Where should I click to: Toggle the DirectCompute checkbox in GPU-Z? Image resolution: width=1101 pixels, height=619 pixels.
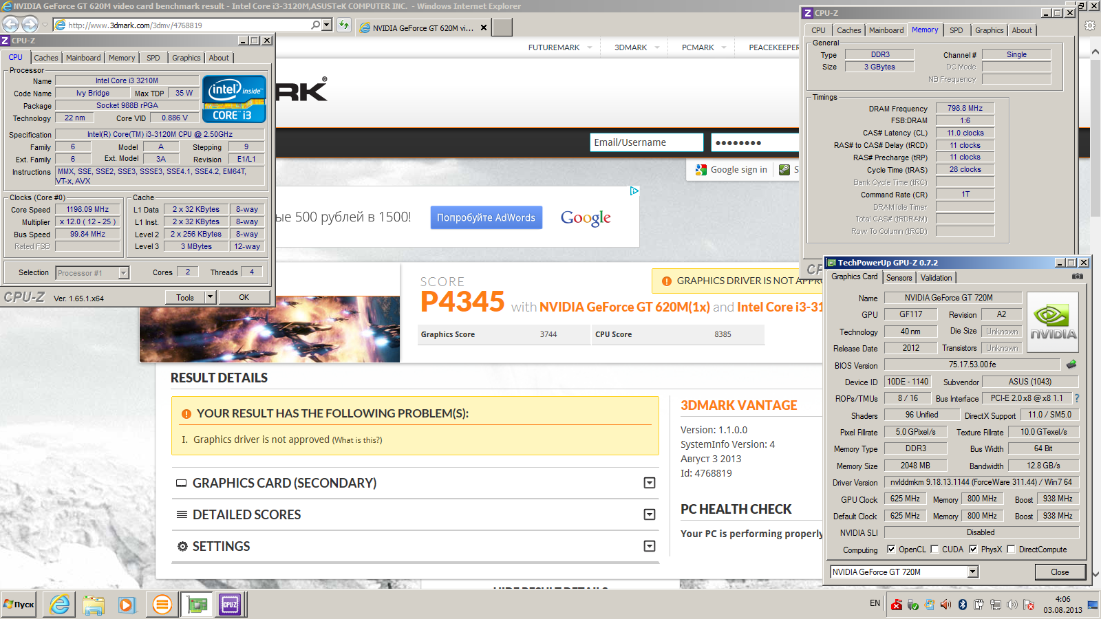pyautogui.click(x=1011, y=549)
